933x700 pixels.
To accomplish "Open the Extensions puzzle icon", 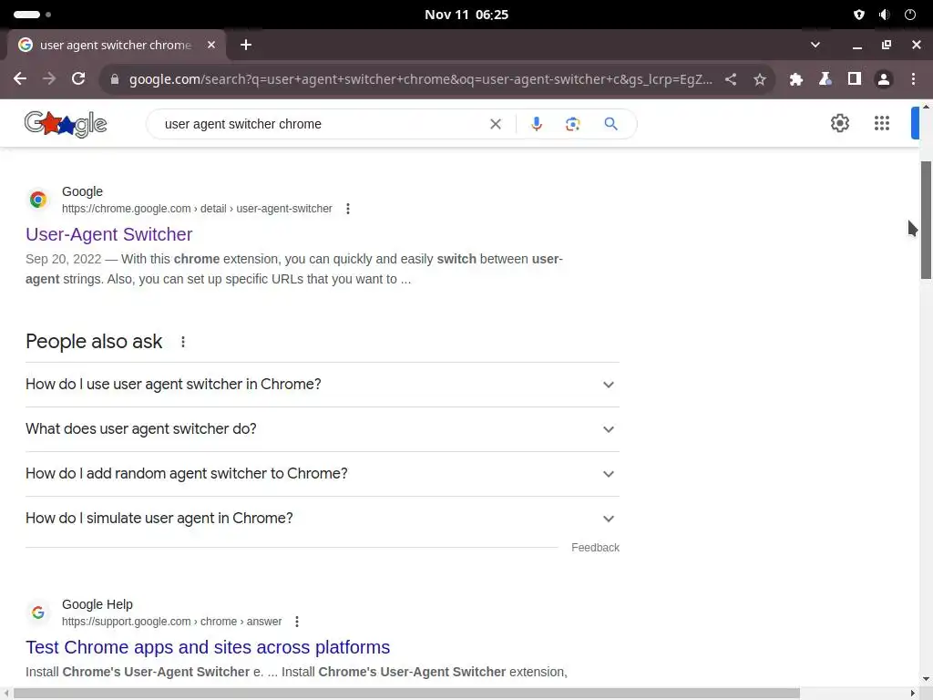I will 796,79.
